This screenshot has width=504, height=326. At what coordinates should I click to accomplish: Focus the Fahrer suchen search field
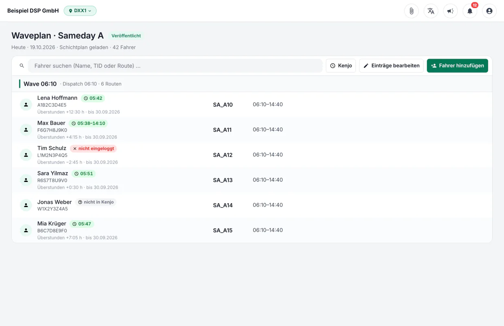(175, 66)
